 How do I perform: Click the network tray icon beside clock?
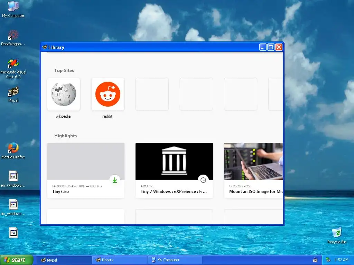click(x=328, y=260)
